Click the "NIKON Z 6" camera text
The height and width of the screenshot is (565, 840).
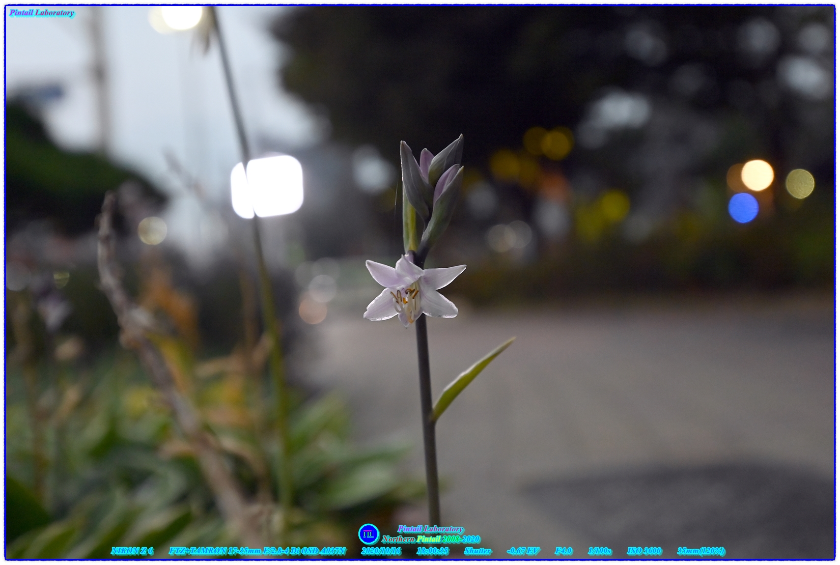(x=132, y=551)
